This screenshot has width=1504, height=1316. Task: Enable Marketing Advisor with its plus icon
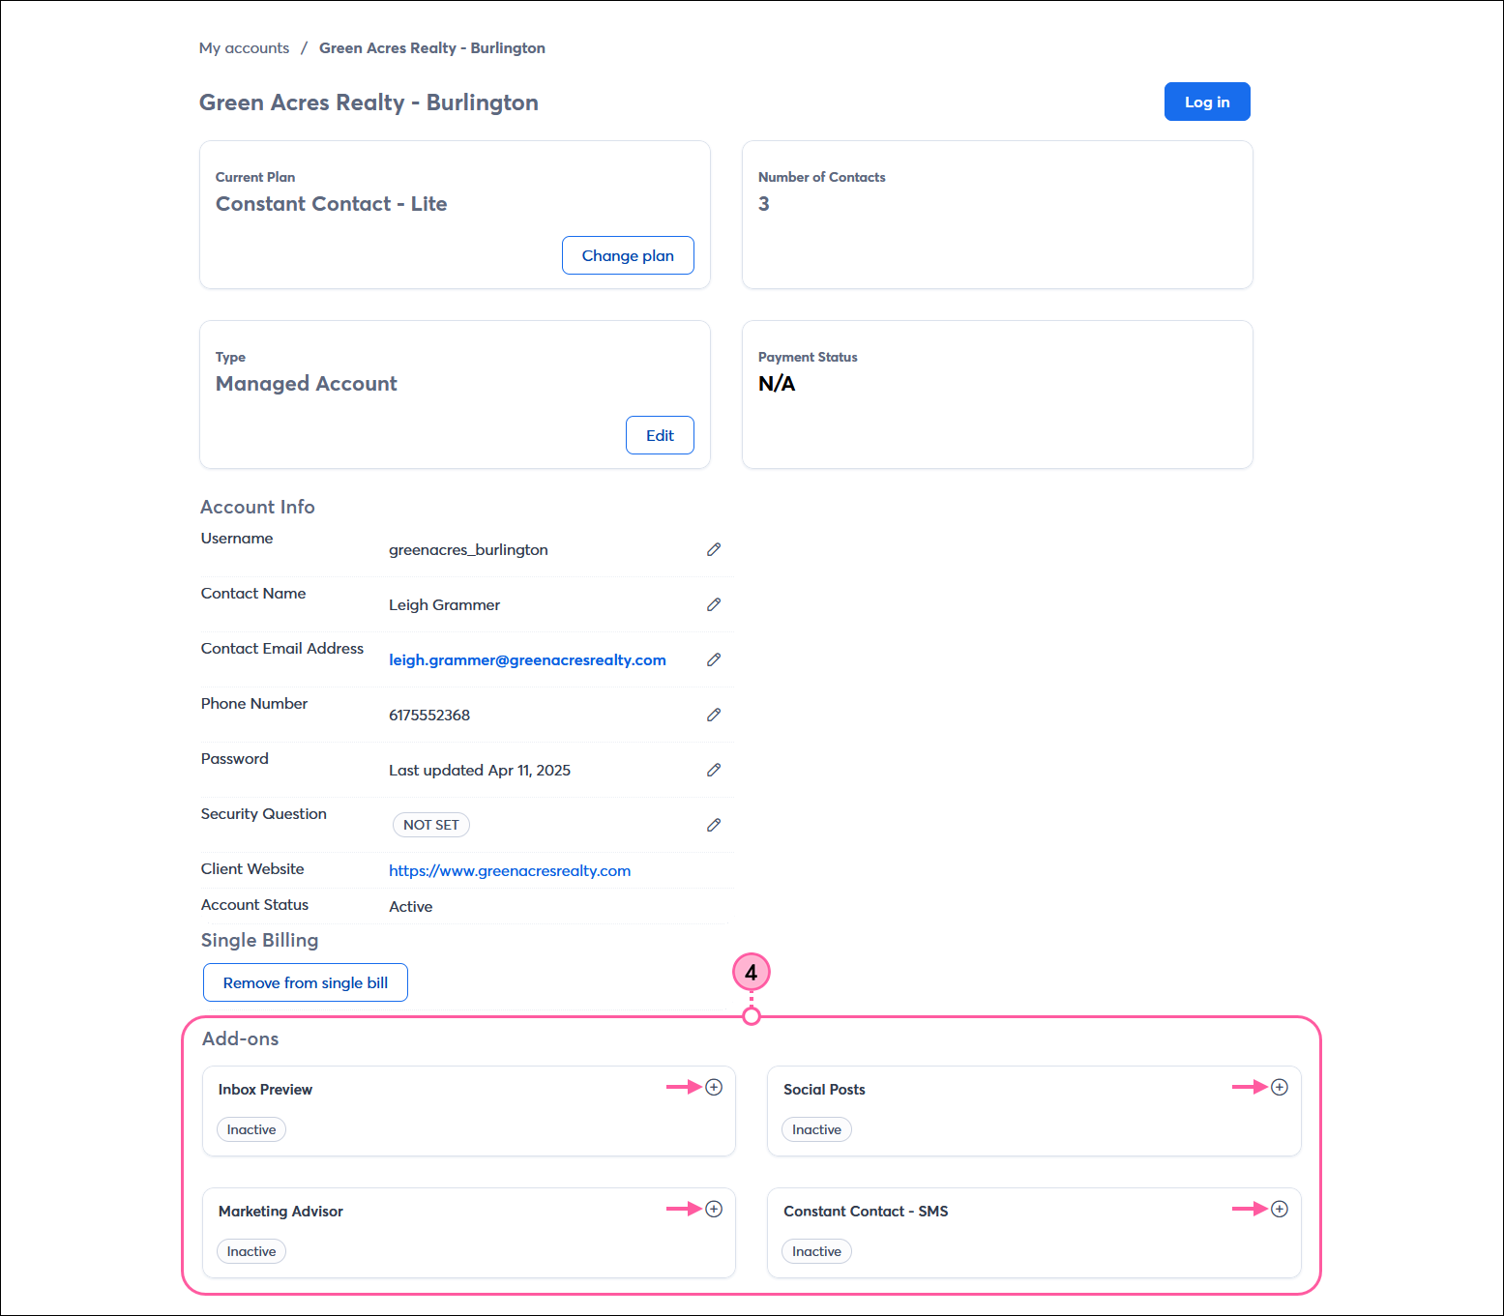tap(714, 1209)
